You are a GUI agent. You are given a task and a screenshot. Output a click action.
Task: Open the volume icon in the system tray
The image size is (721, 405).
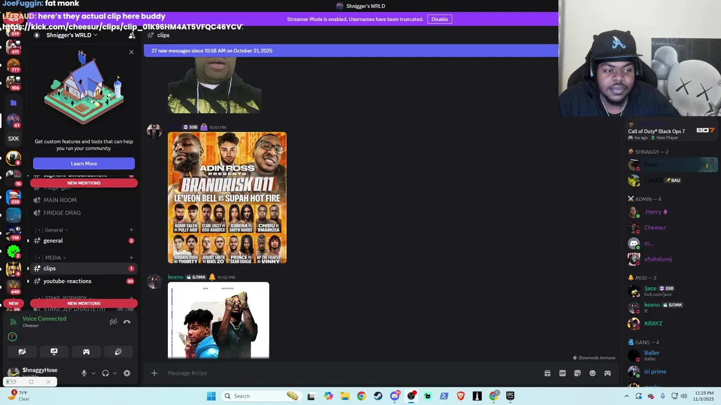click(x=684, y=396)
